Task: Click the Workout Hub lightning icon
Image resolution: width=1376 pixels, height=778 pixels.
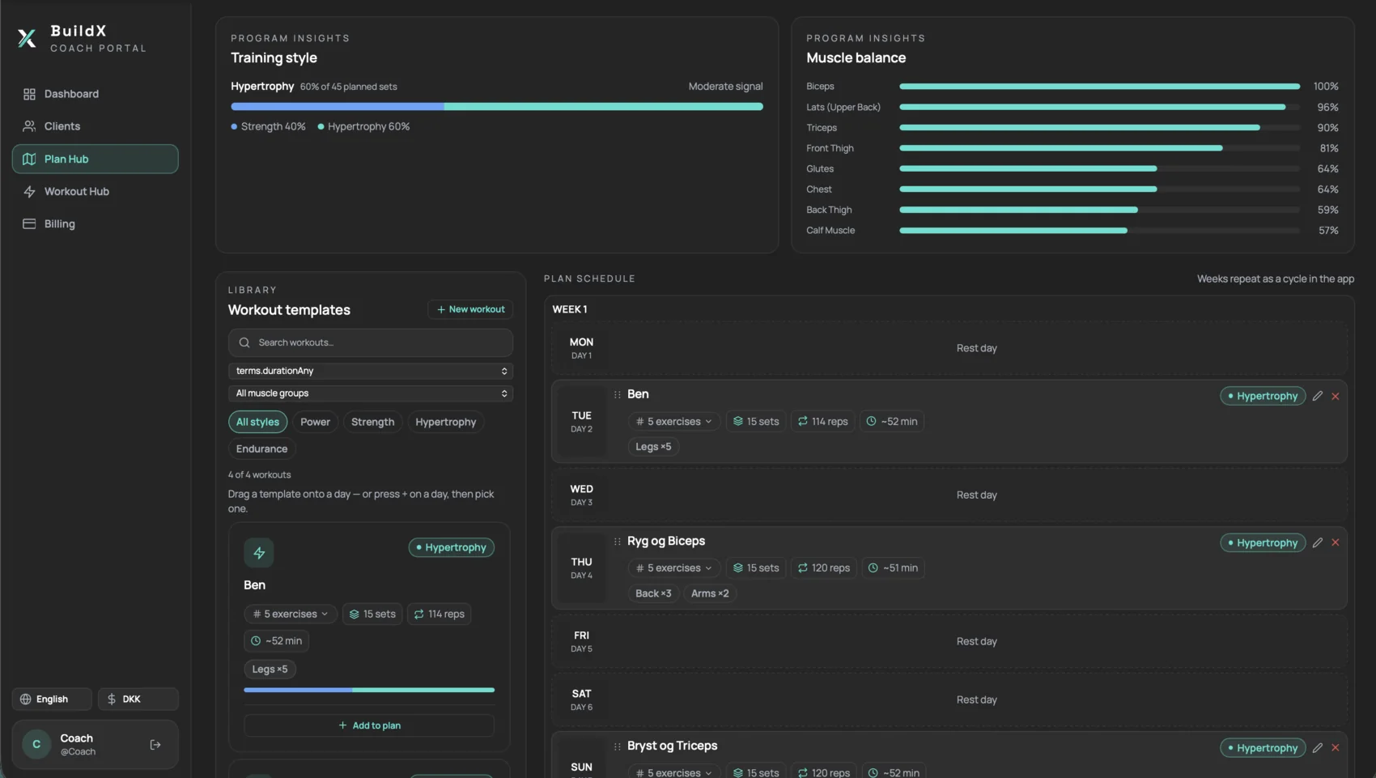Action: tap(29, 191)
